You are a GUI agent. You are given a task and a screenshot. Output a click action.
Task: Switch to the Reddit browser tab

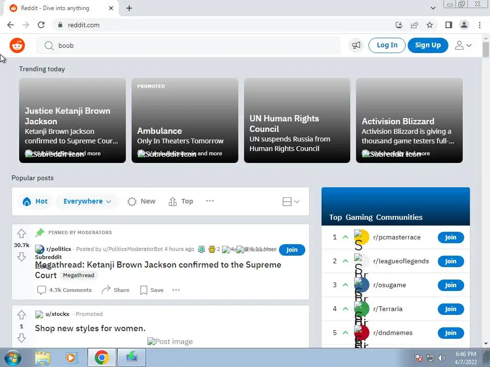tap(62, 8)
